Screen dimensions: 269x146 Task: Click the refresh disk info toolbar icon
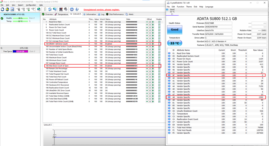(x=2, y=9)
